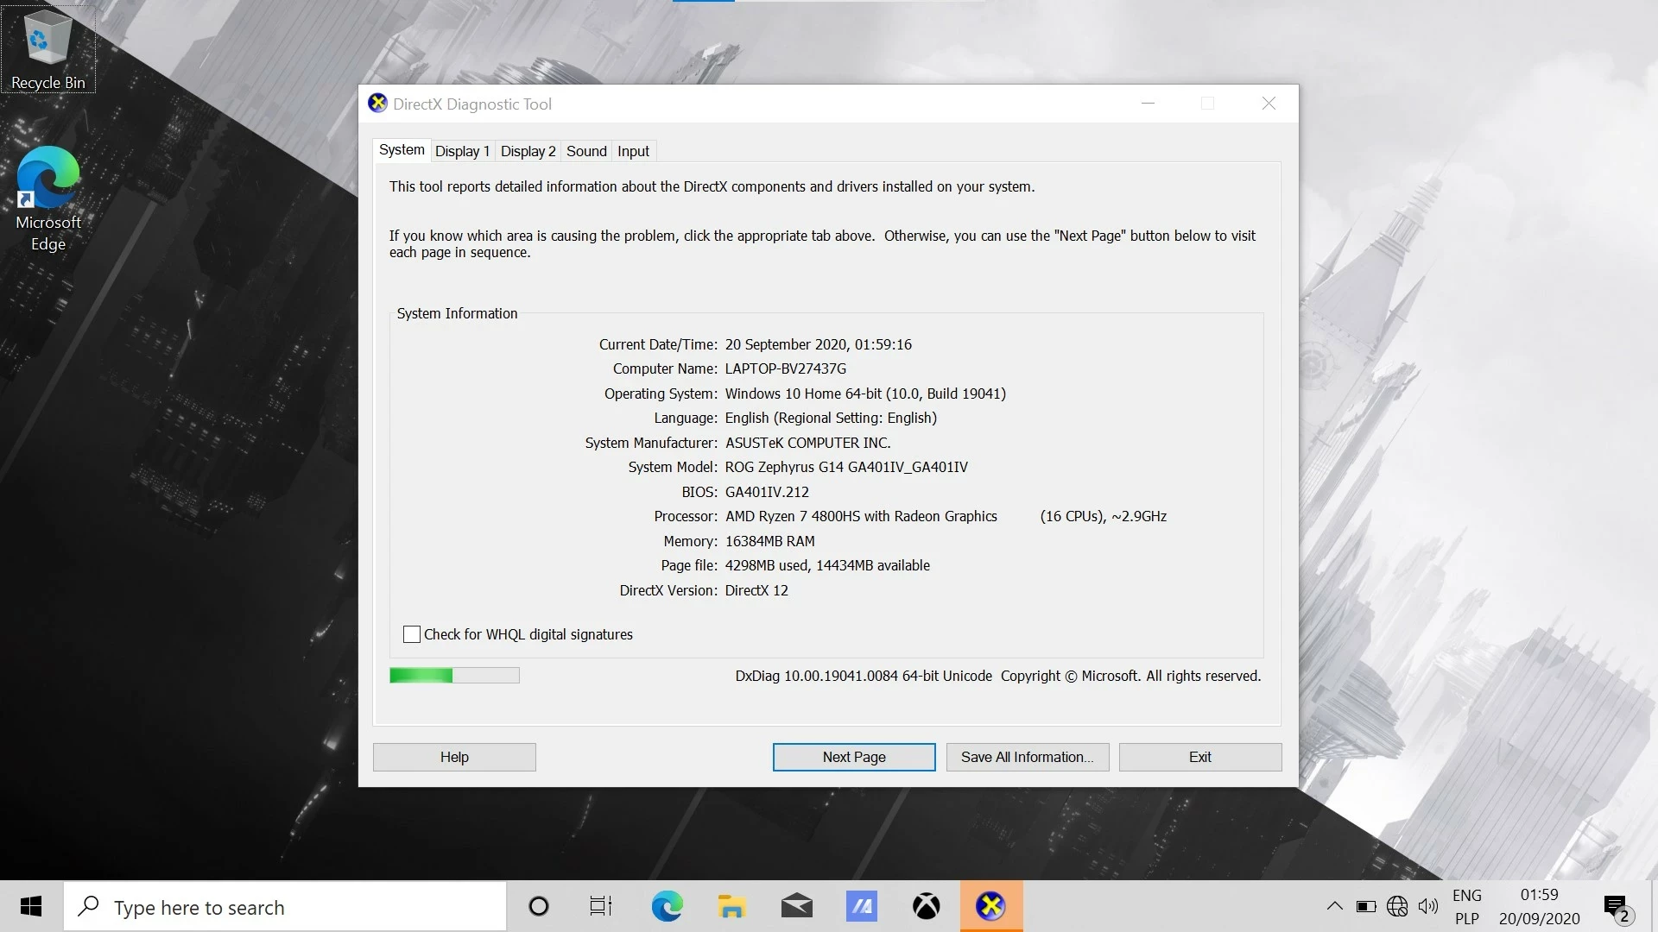Click the DirectX Version value DirectX 12
The width and height of the screenshot is (1658, 932).
pos(756,590)
